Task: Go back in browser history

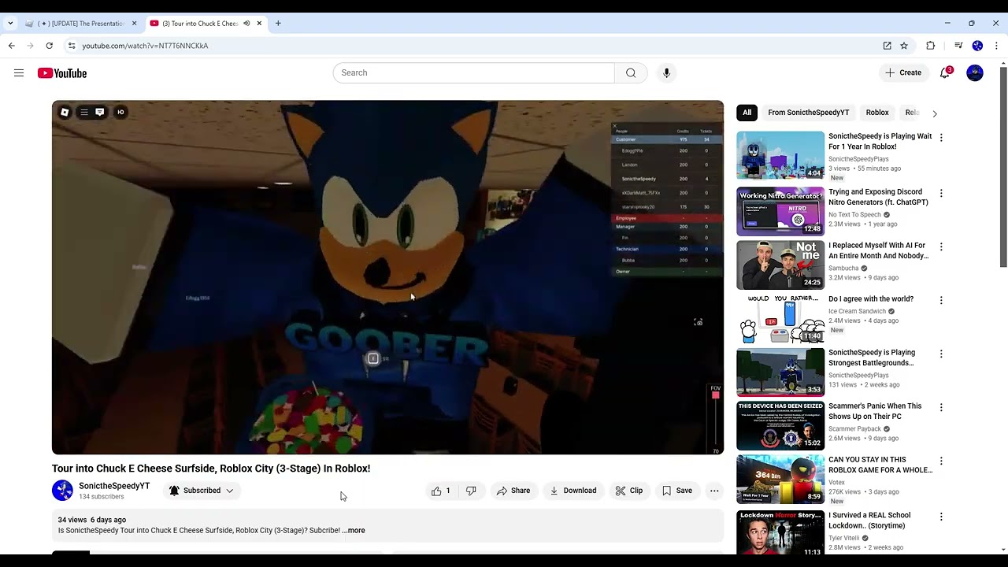Action: pos(12,46)
